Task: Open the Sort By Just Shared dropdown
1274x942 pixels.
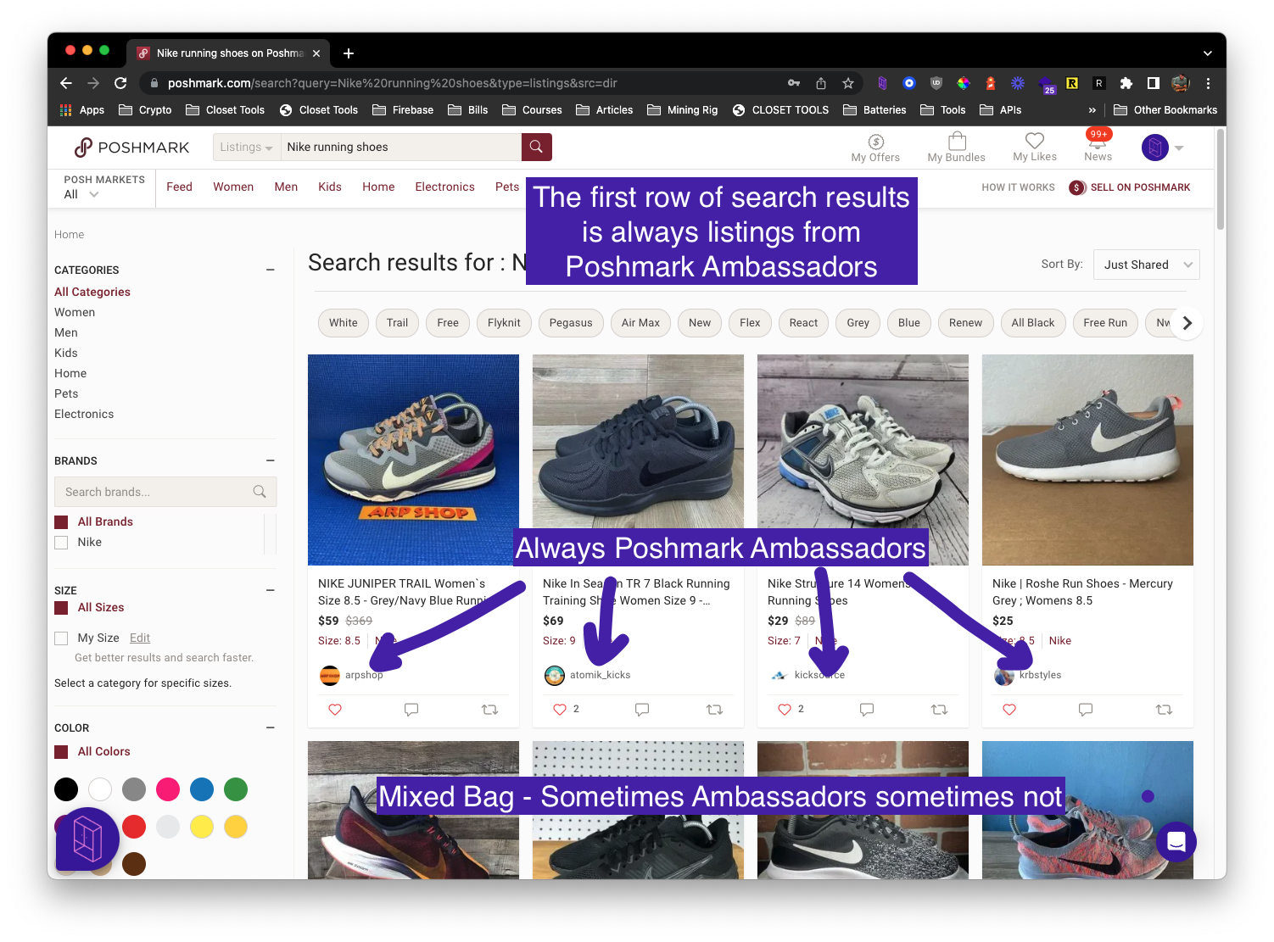Action: (1147, 265)
